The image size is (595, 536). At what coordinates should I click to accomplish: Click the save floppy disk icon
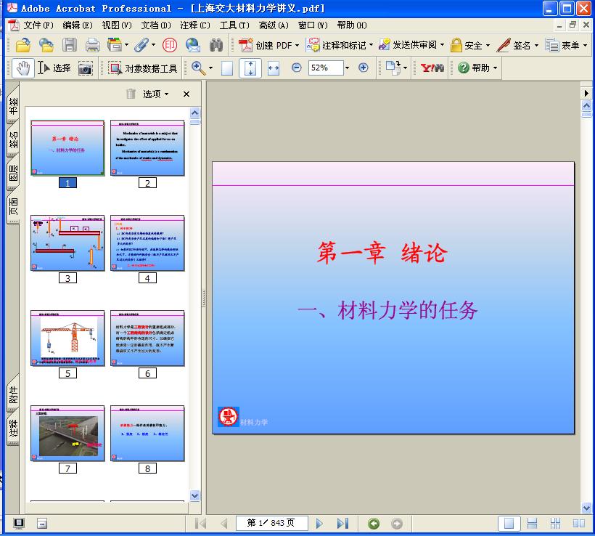point(70,45)
